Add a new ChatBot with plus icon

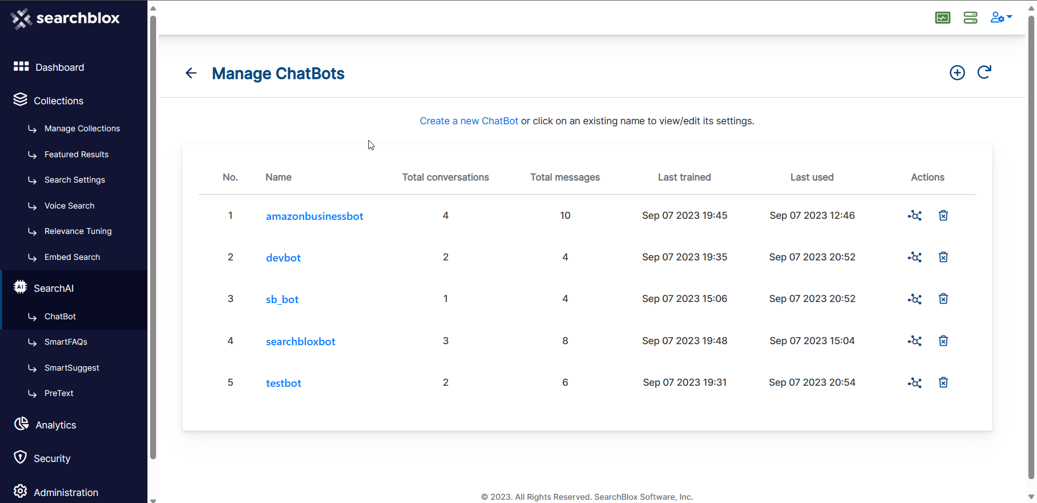(957, 72)
